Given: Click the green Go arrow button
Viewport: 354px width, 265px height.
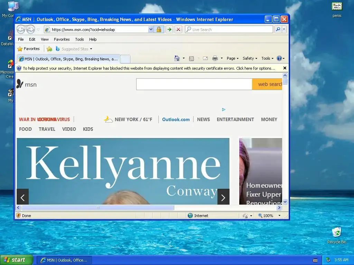Looking at the screenshot, I should 169,29.
